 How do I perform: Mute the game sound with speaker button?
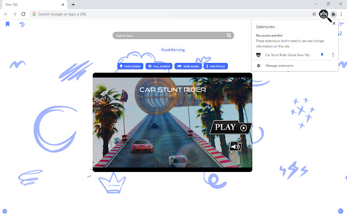click(x=235, y=146)
